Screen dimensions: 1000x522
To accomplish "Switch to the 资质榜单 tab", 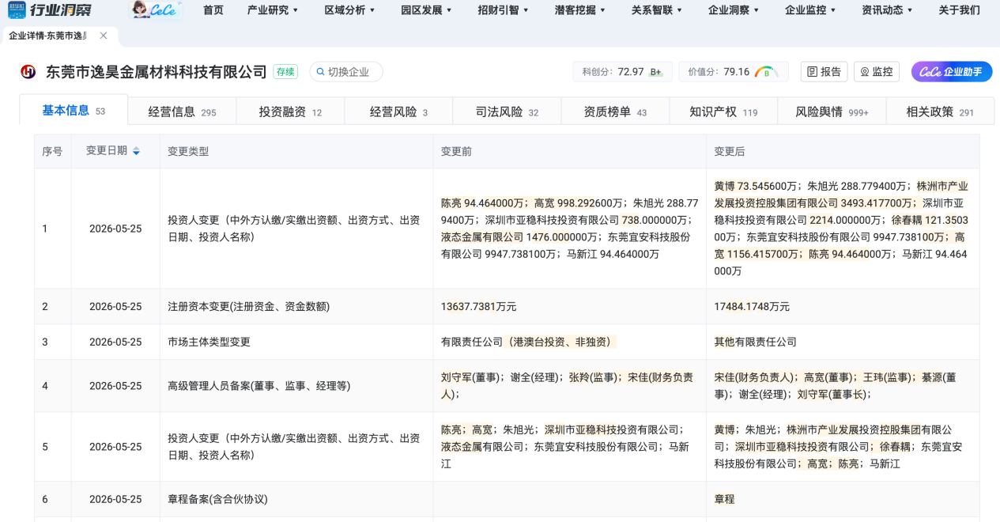I will click(x=615, y=112).
